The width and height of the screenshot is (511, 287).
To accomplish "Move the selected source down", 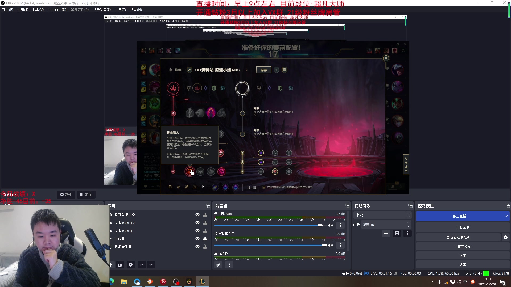I will point(151,265).
